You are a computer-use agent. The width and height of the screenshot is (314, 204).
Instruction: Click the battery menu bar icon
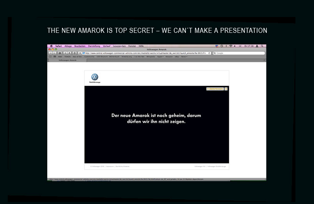(x=240, y=46)
